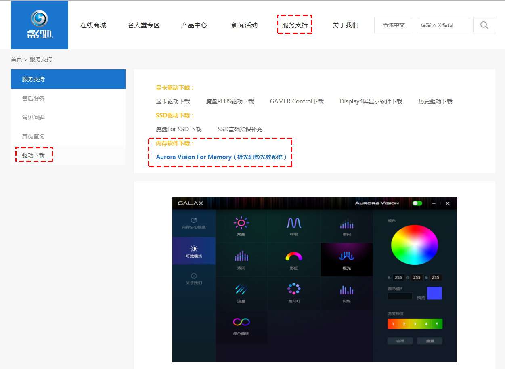Screen dimensions: 505x369
Task: Close the Aurora Vision window
Action: click(448, 203)
